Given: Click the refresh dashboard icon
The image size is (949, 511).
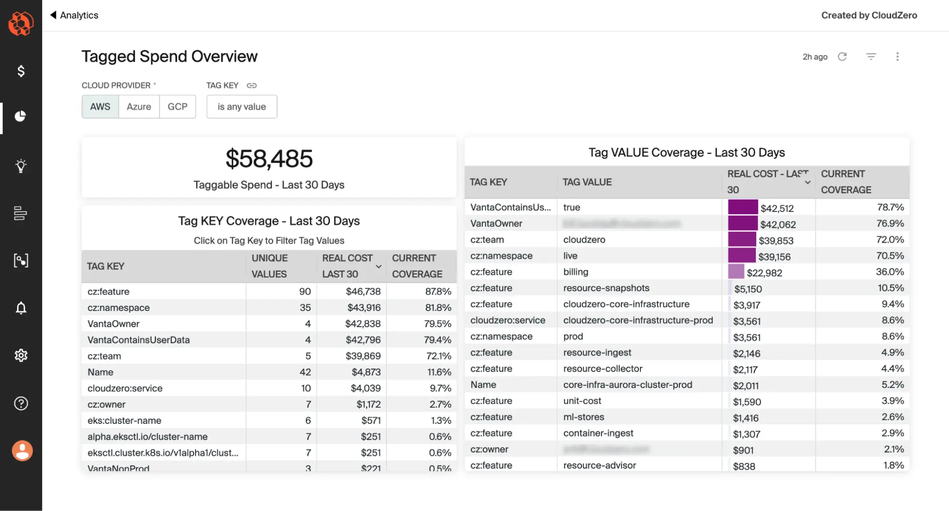Looking at the screenshot, I should (x=842, y=56).
